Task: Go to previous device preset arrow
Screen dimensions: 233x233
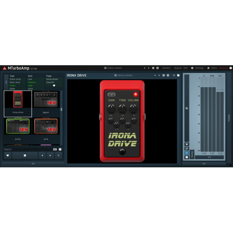Action: tap(155, 75)
